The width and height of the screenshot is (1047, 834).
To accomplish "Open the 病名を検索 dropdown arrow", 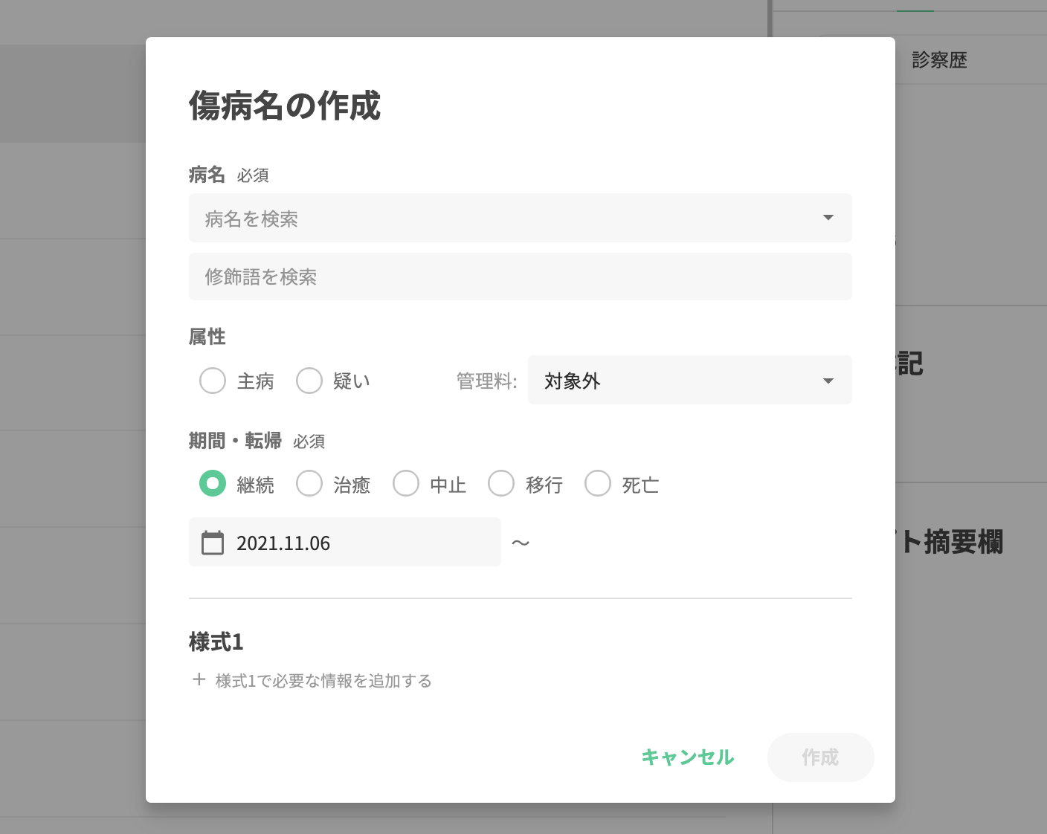I will pos(828,218).
